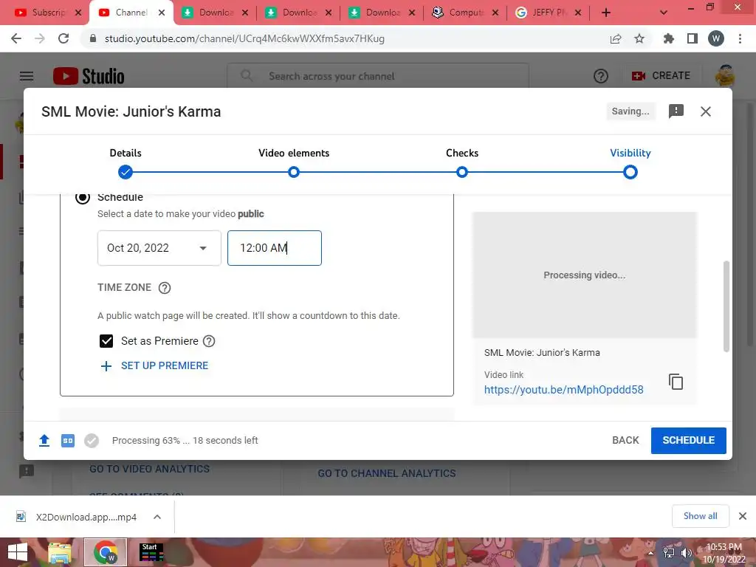
Task: Open the tab search dropdown chevron
Action: point(664,13)
